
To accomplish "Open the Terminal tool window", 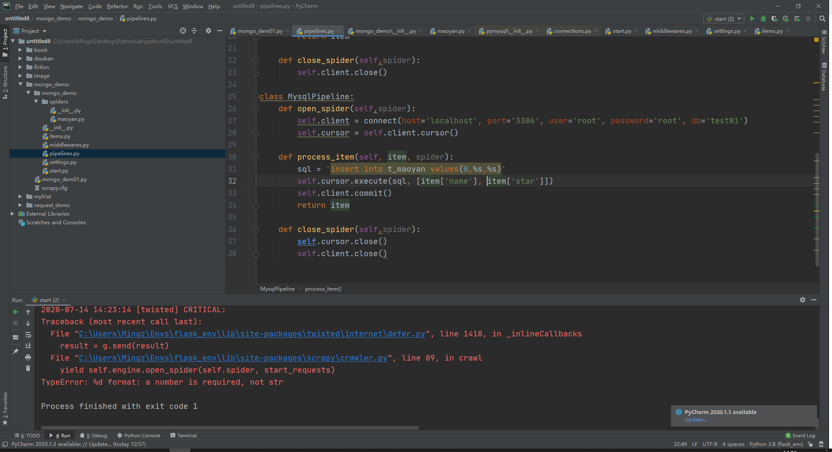I will coord(183,436).
